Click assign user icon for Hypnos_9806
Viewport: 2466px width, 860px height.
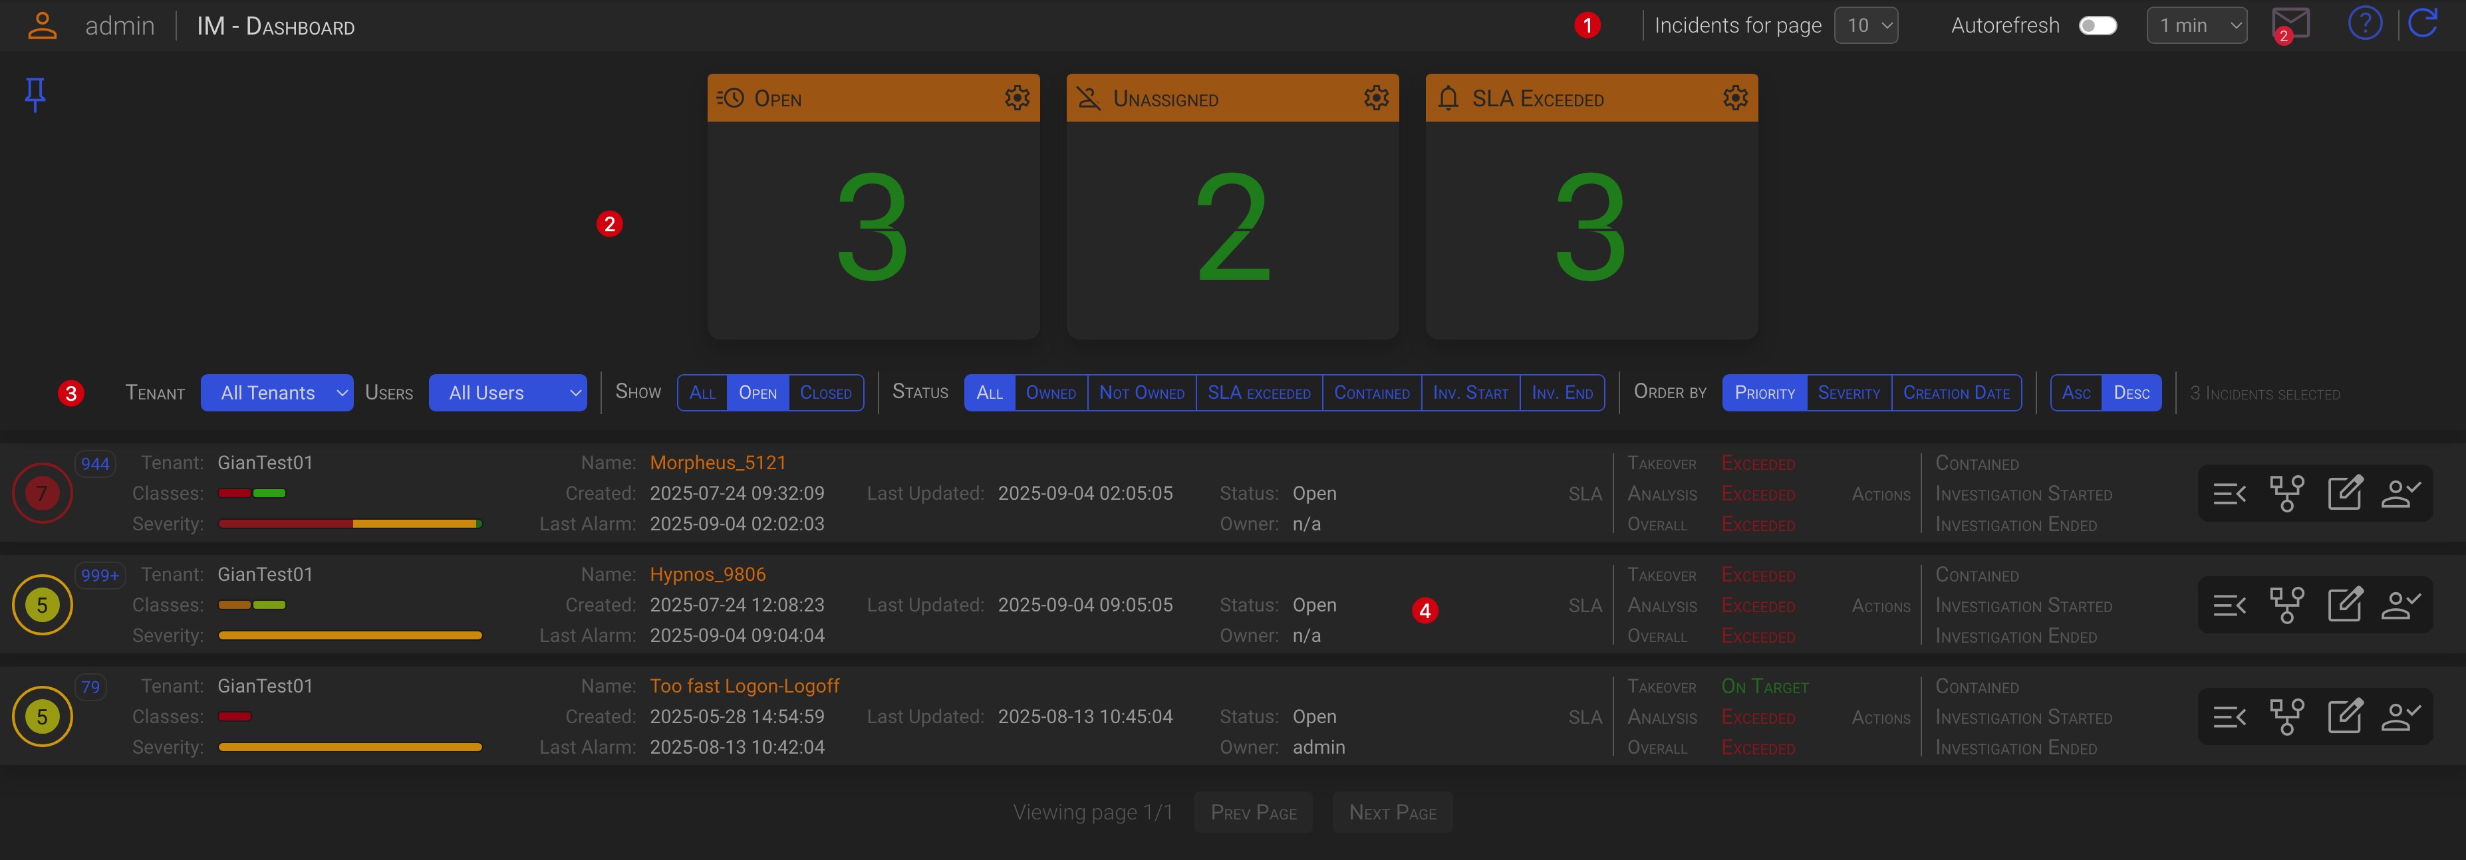[x=2401, y=605]
